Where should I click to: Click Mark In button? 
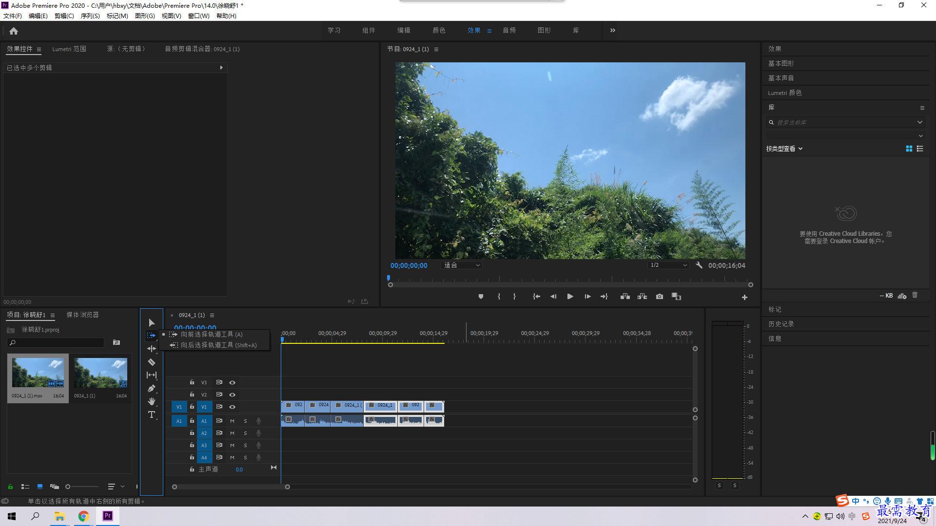[499, 296]
